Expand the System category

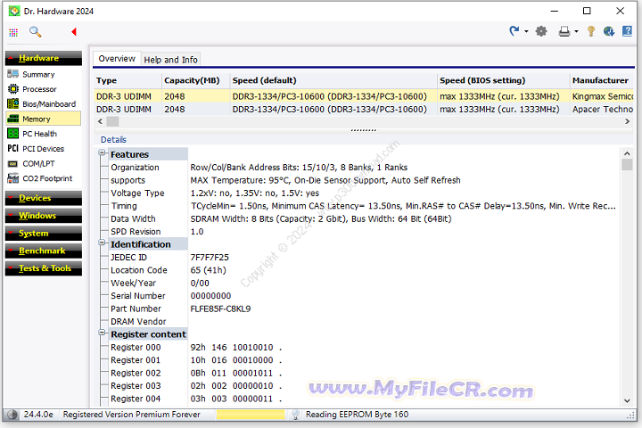(44, 234)
